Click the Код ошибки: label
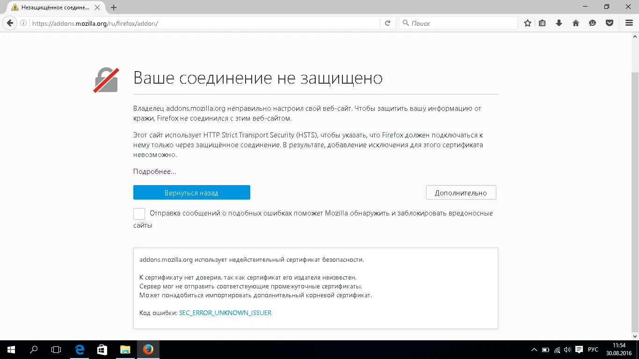 (158, 313)
